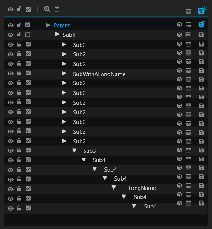
Task: Collapse the Sub3 node arrow
Action: (x=75, y=151)
